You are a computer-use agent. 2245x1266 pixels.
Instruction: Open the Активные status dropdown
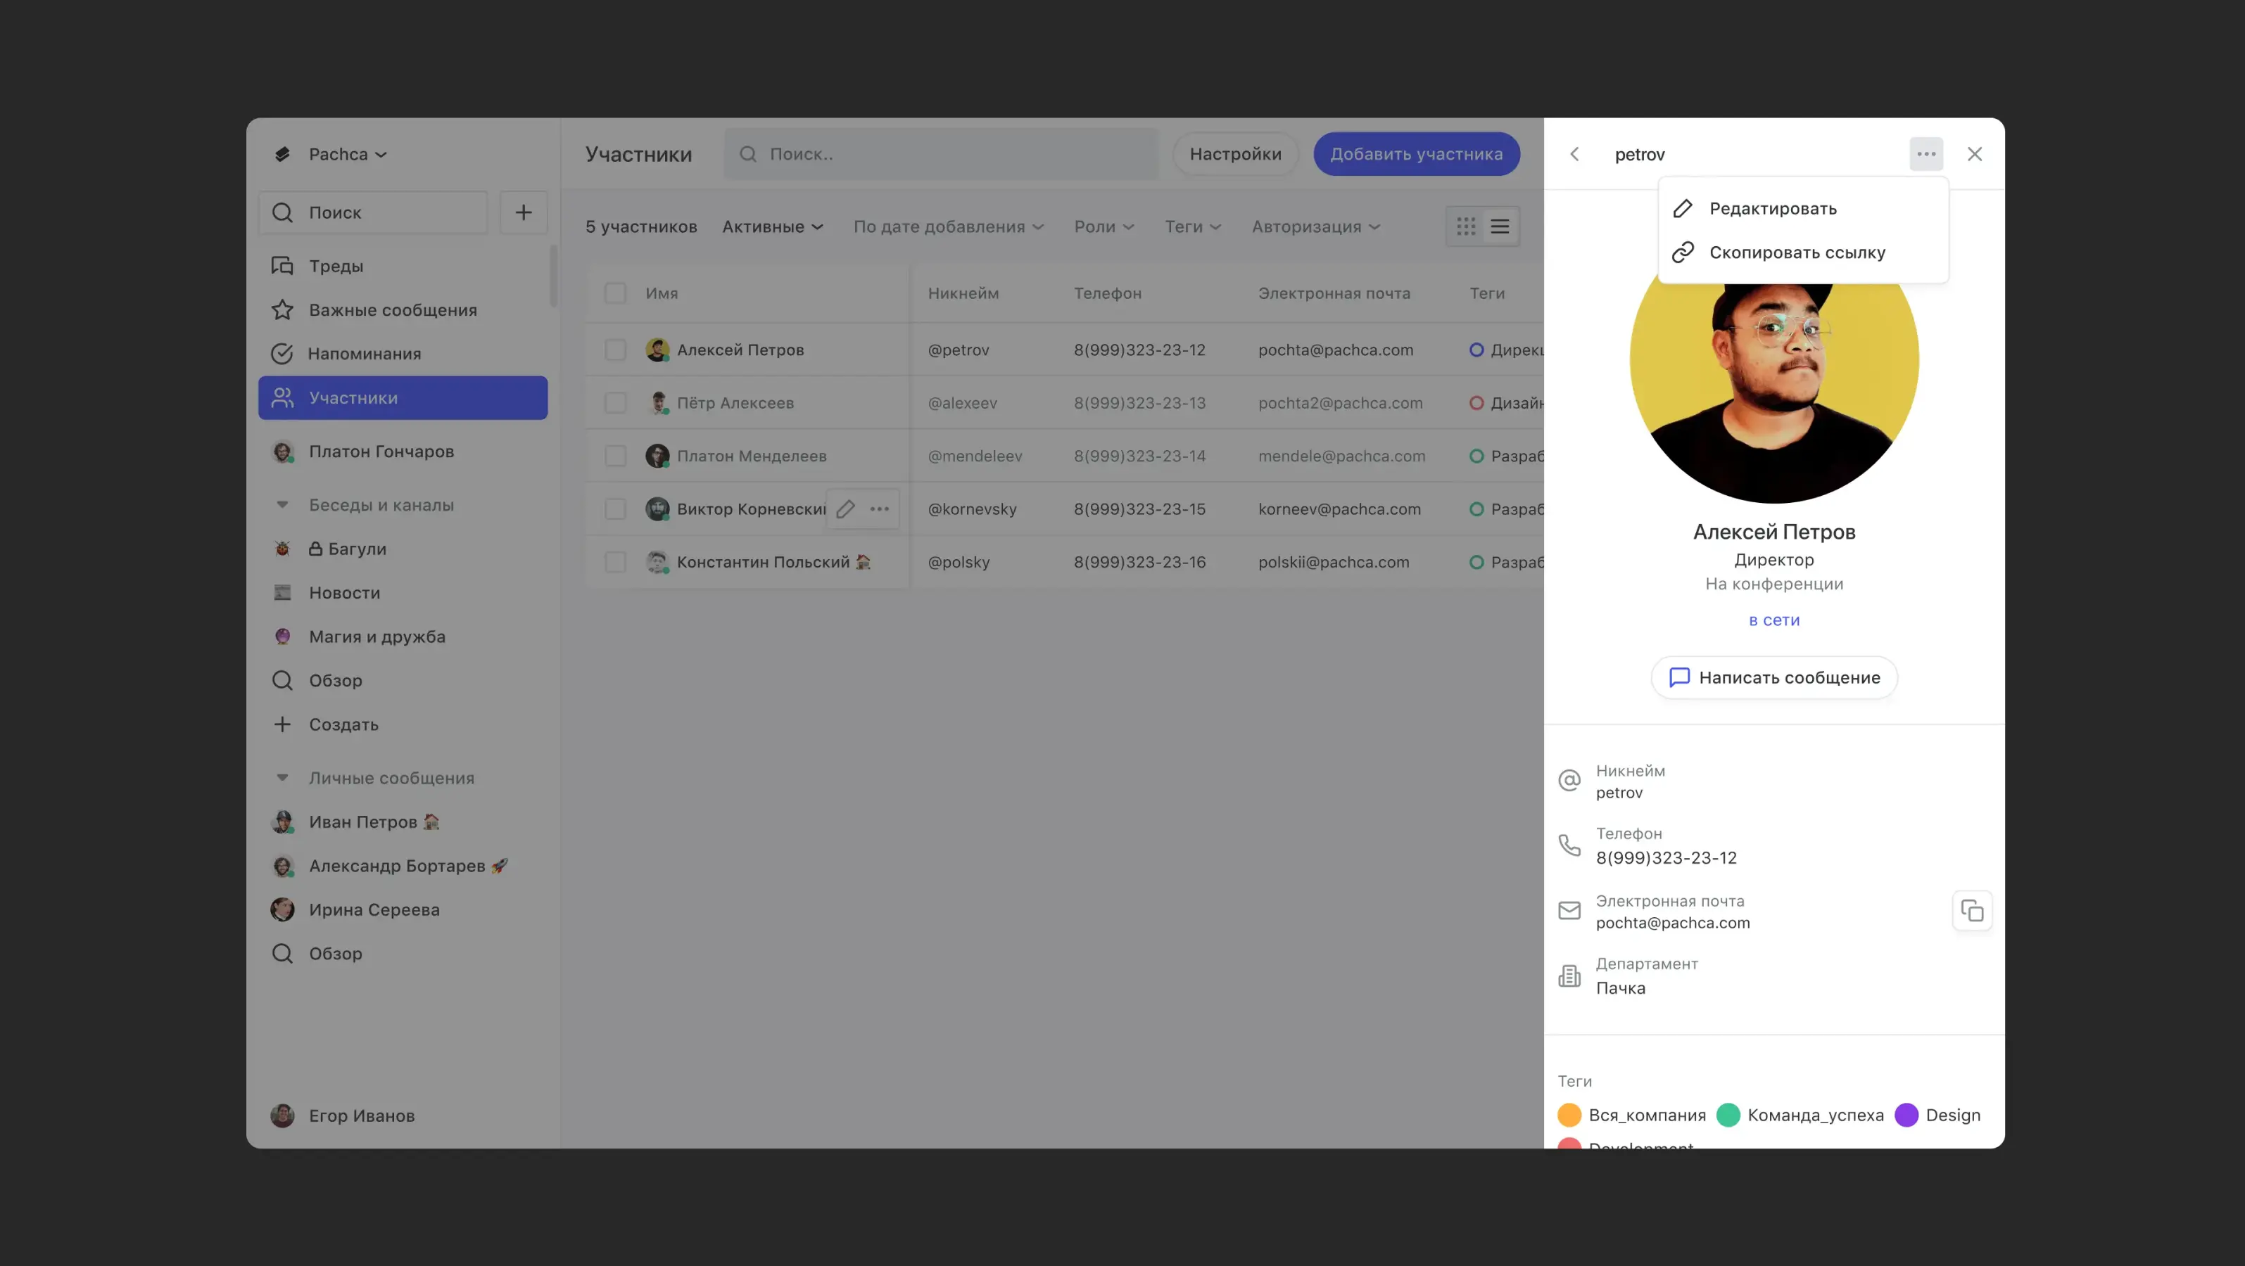click(x=772, y=226)
